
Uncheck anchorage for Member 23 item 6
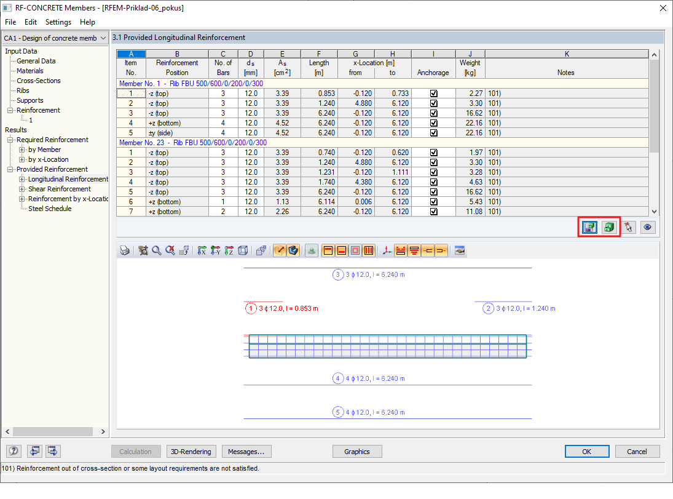coord(433,202)
